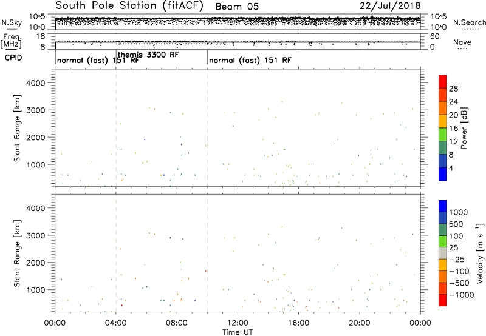Click the '60' Nave axis tick label

point(434,36)
